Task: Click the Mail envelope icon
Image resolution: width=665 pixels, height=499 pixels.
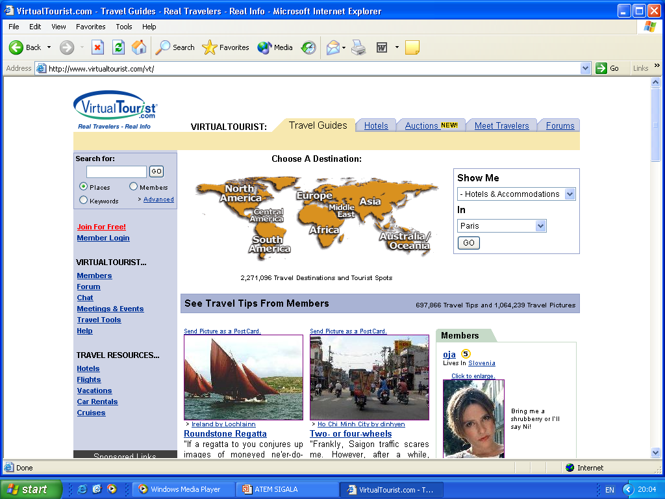Action: (x=333, y=47)
